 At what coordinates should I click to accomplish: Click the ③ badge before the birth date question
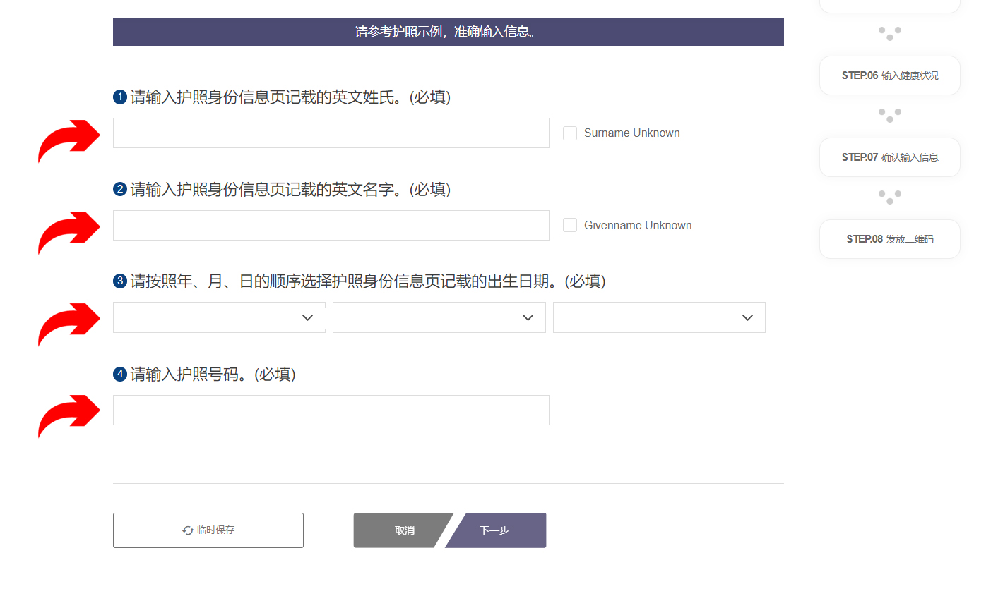[120, 281]
